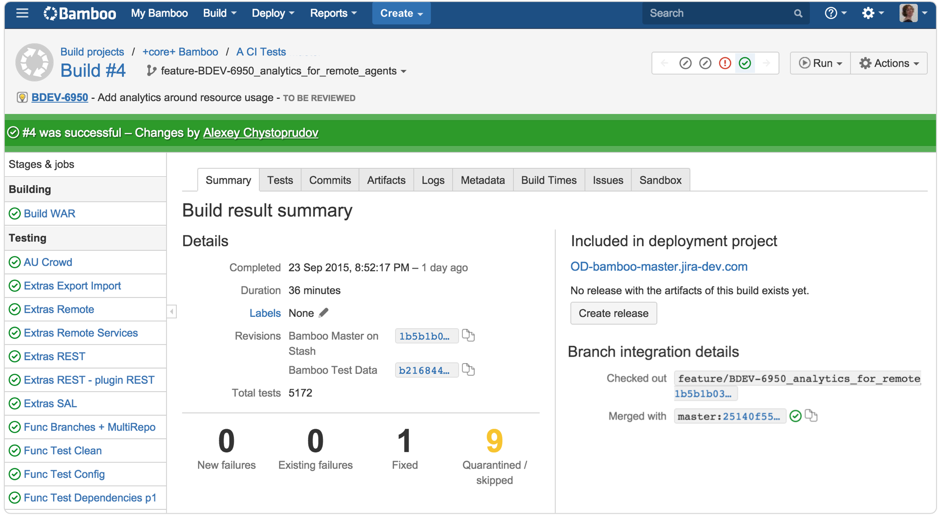Screen dimensions: 938x517
Task: Switch to the Artifacts tab
Action: pos(386,180)
